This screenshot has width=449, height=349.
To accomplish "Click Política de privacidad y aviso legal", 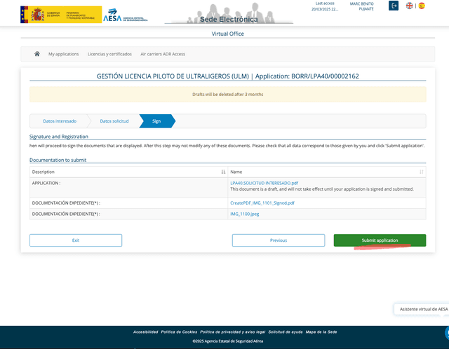I will (232, 332).
